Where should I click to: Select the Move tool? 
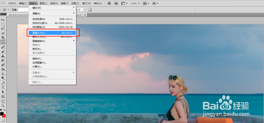point(3,20)
